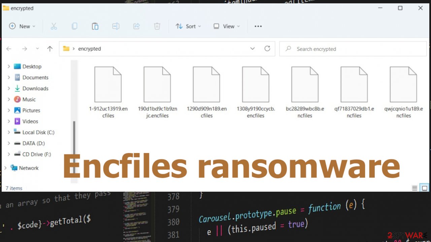Screen dimensions: 431x242
Task: Delete files using the trash icon
Action: 157,26
